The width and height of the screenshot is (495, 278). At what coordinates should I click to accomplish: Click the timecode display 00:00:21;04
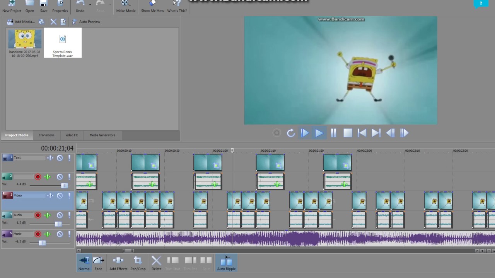click(57, 148)
